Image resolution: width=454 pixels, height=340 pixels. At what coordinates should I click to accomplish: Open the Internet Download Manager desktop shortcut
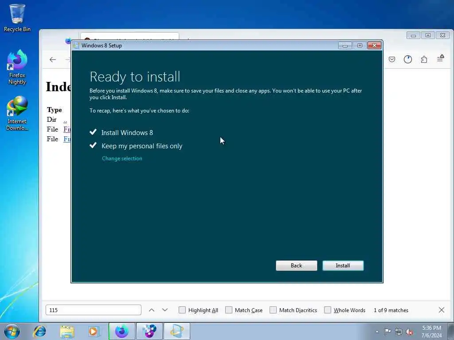tap(17, 113)
